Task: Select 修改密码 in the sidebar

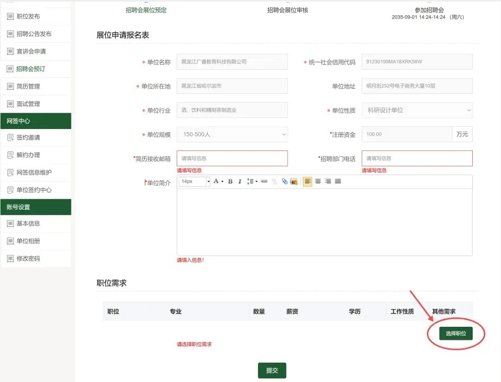Action: pos(28,259)
